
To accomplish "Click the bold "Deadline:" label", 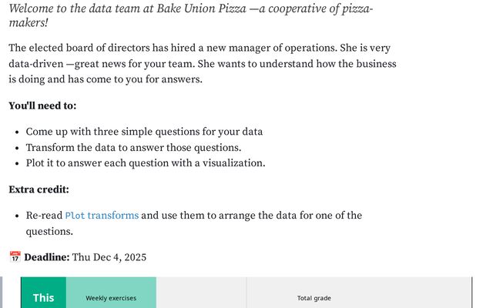I will click(47, 257).
